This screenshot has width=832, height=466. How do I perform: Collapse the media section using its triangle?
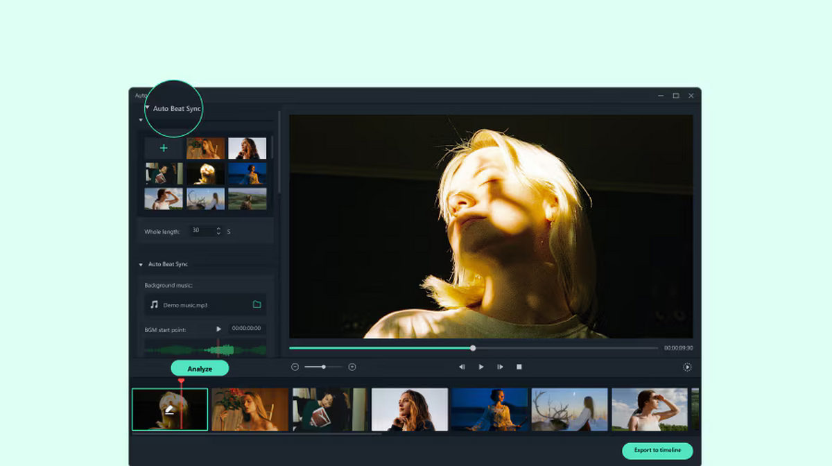141,120
